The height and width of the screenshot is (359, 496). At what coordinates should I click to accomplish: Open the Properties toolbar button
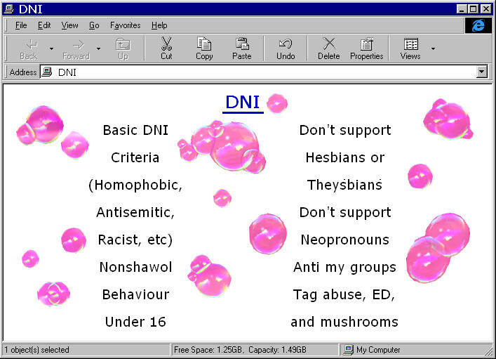[x=366, y=44]
